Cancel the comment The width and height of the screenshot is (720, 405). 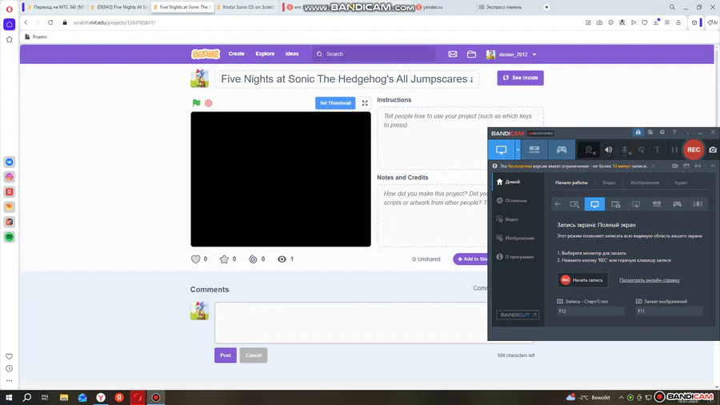tap(254, 355)
